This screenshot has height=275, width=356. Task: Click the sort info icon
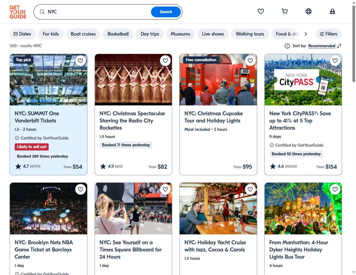(287, 46)
